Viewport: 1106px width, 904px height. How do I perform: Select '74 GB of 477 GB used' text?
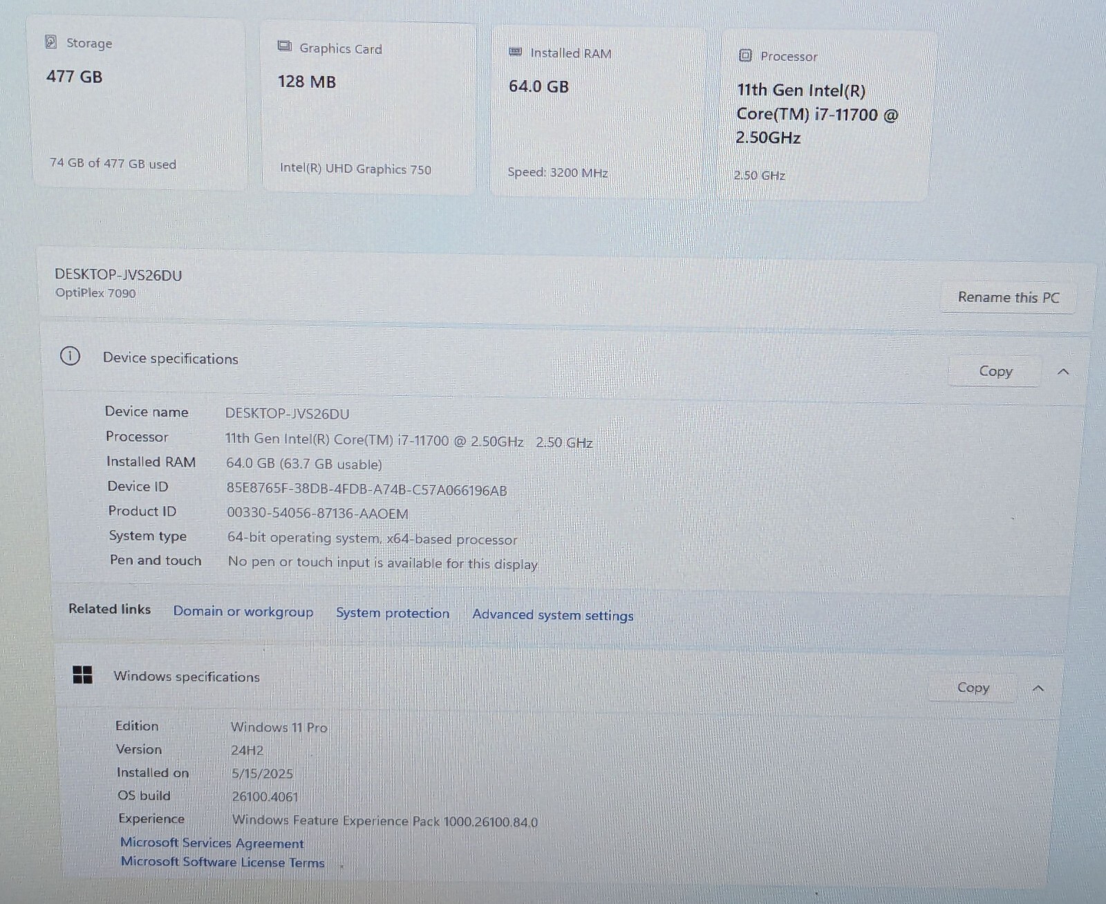coord(113,164)
